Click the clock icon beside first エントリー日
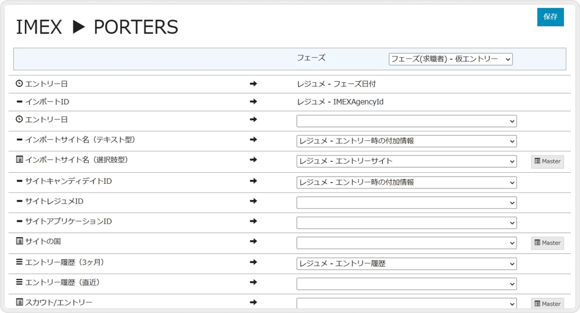This screenshot has width=580, height=313. 19,84
